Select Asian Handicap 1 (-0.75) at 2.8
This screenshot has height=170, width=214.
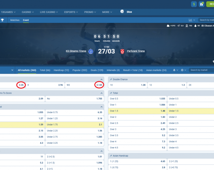(138, 168)
